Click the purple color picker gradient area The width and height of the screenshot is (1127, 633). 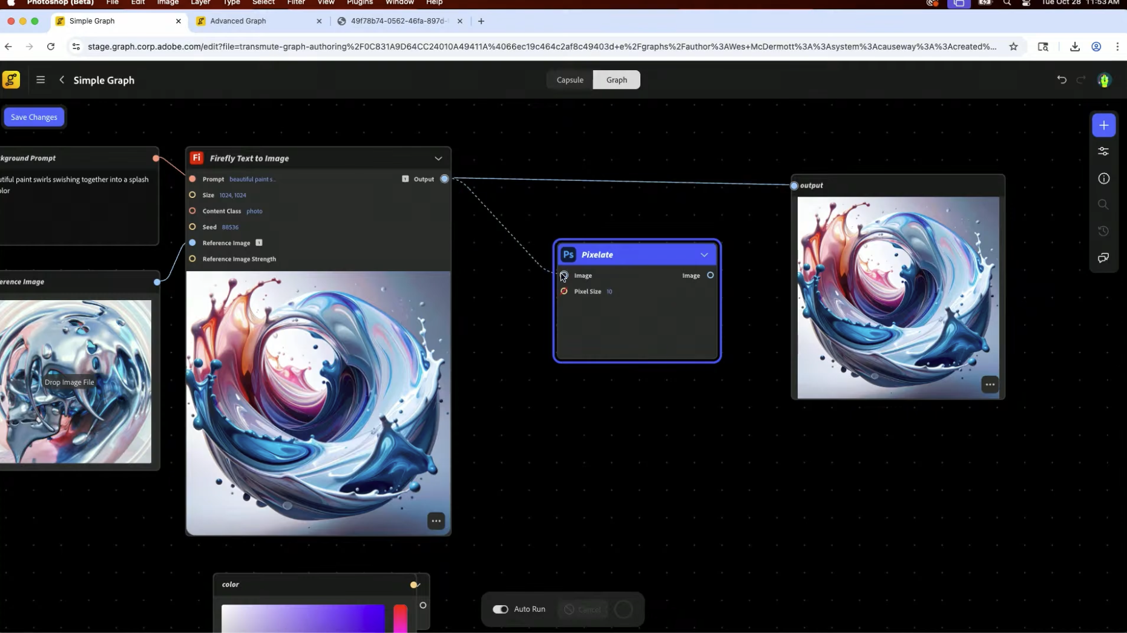pyautogui.click(x=303, y=618)
